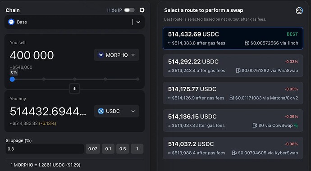The height and width of the screenshot is (171, 311).
Task: Click the refresh routes icon
Action: (299, 10)
